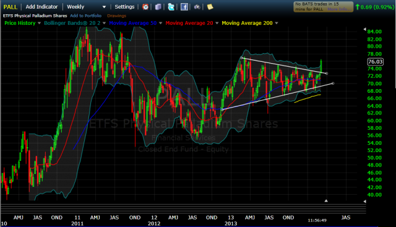
Task: Click white triangle marker above time axis
Action: [326, 201]
